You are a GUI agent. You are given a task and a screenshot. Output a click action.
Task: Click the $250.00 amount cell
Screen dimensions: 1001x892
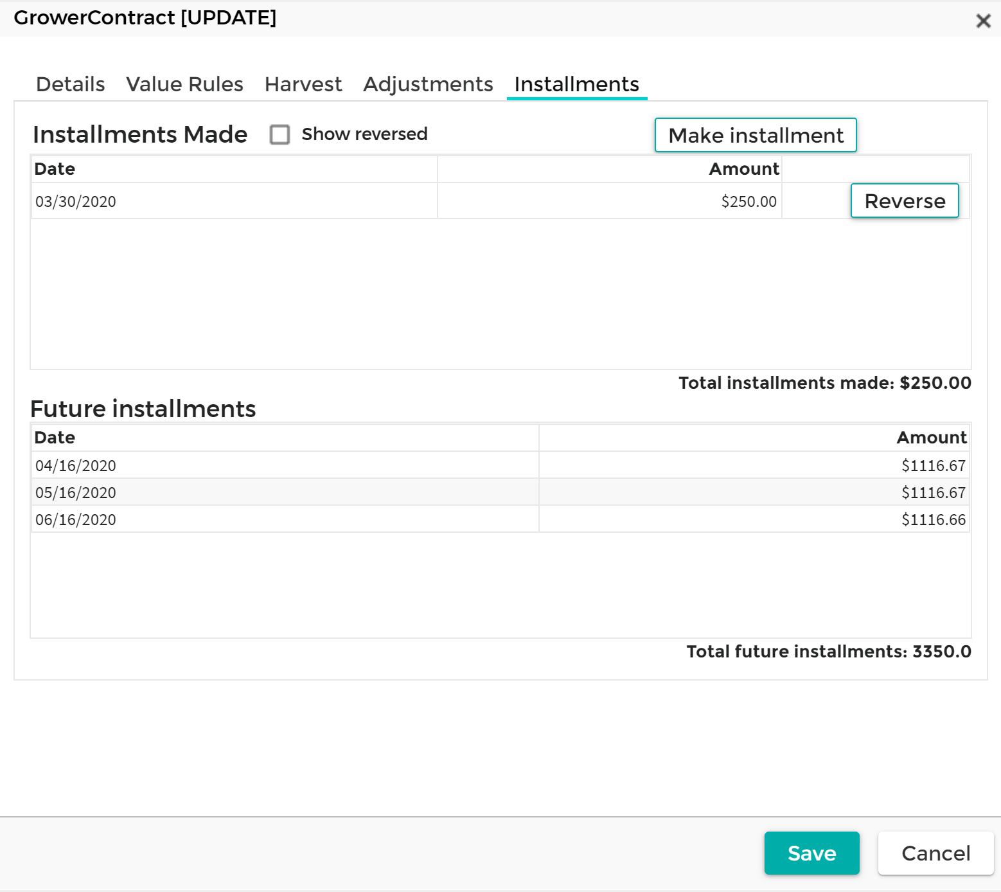pos(610,201)
